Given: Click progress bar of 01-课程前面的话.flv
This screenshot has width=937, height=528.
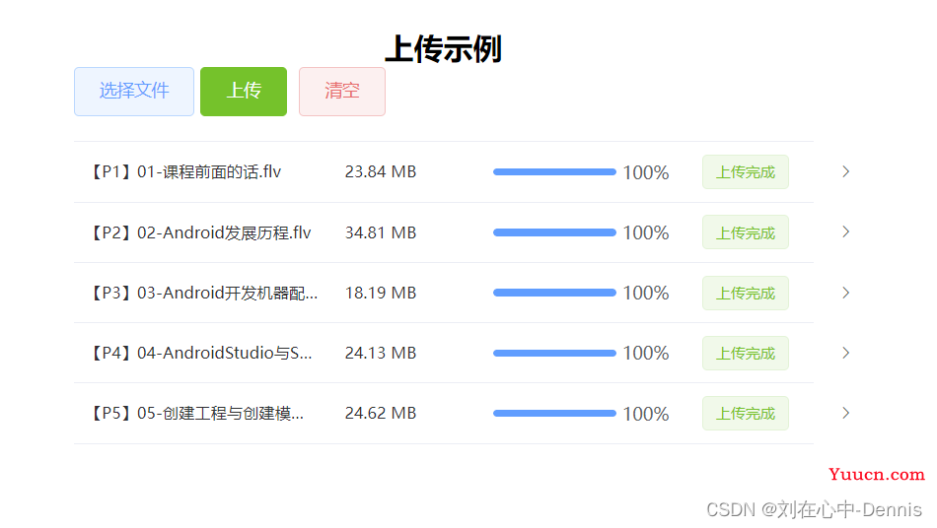Looking at the screenshot, I should click(554, 171).
